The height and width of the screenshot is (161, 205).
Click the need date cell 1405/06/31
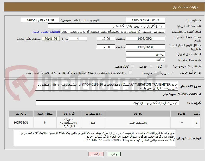tap(21, 123)
